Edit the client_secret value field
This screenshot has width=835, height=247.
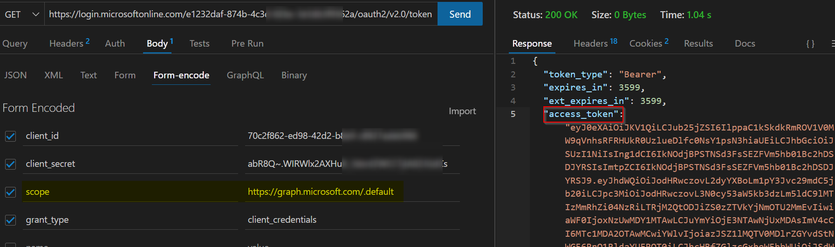tap(352, 164)
